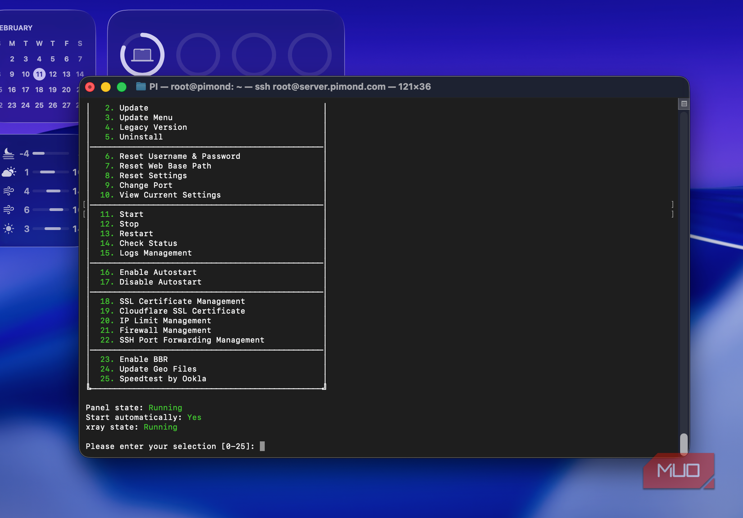
Task: Click the second empty battery circle
Action: [254, 55]
